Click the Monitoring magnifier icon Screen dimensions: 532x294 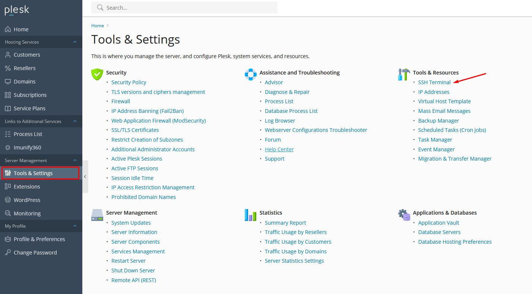pos(8,213)
